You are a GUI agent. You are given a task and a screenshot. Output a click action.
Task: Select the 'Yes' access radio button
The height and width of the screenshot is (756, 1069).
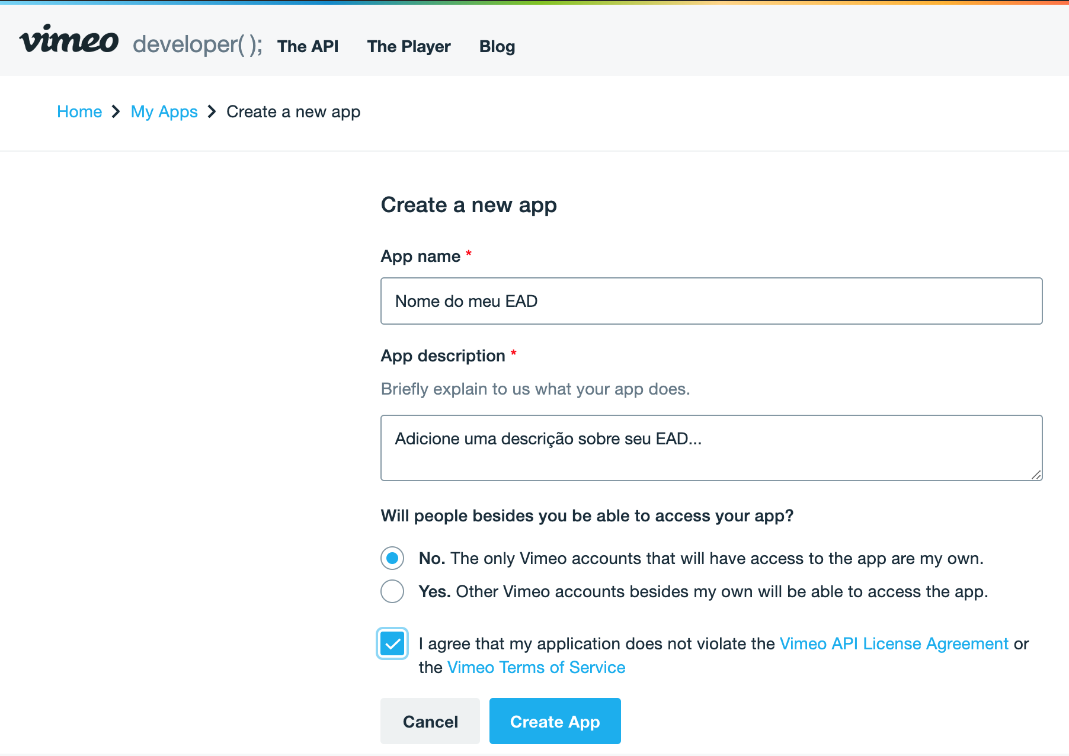point(392,591)
